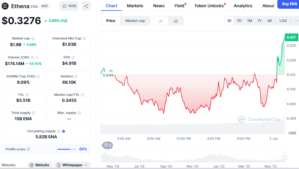The image size is (299, 169).
Task: Switch to Token Unlocks tab
Action: 209,6
